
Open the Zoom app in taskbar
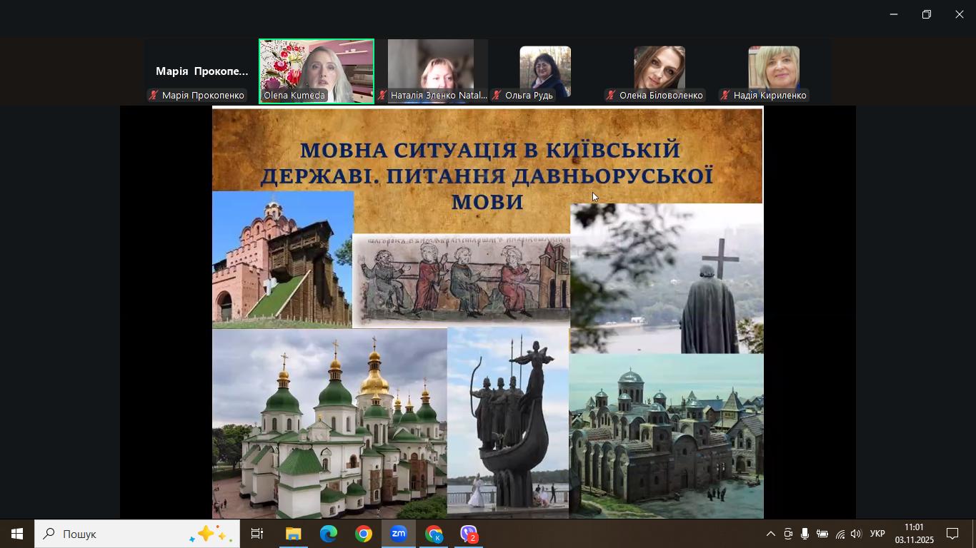coord(399,534)
